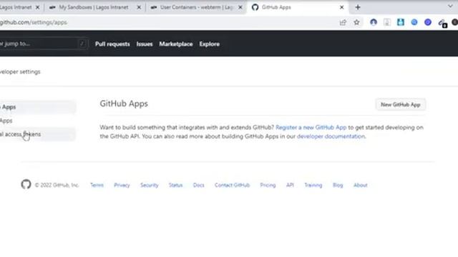The width and height of the screenshot is (458, 257).
Task: Bookmark this page with the star icon
Action: (x=356, y=22)
